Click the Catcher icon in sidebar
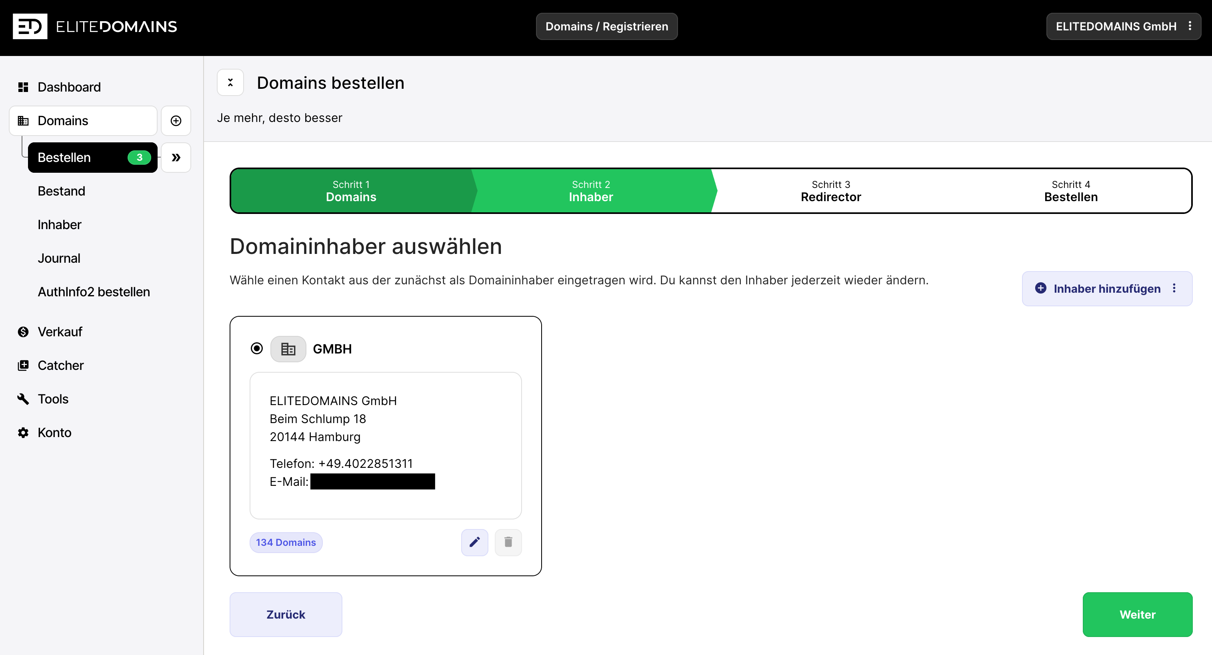This screenshot has width=1212, height=655. 23,365
